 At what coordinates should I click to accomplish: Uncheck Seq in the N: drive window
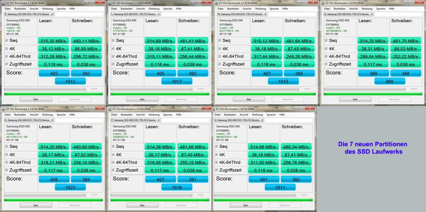click(326, 41)
